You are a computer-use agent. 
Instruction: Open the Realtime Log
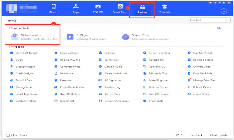110,87
